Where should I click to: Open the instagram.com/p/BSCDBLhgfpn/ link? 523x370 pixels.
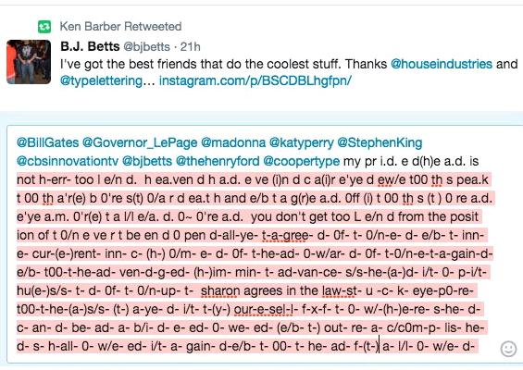point(255,81)
